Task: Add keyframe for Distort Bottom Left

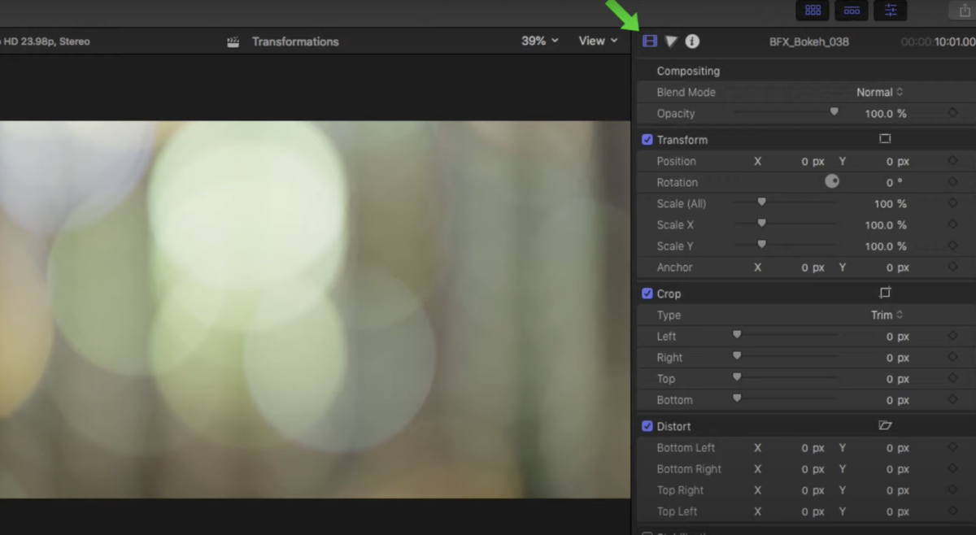Action: tap(952, 447)
